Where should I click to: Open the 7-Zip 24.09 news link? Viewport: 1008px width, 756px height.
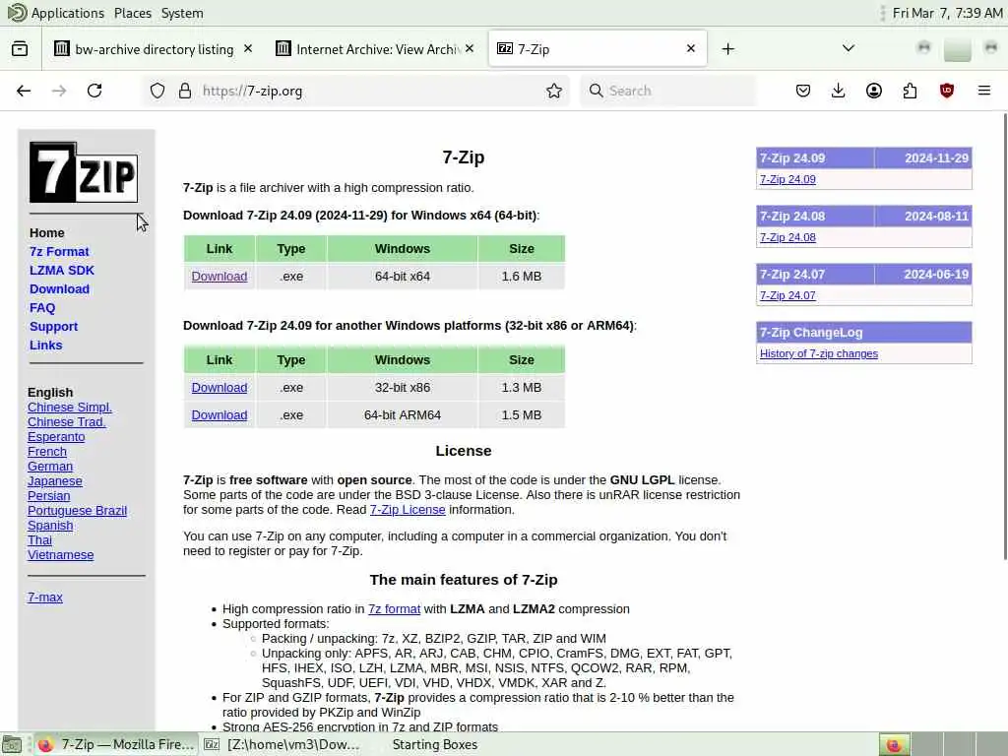pyautogui.click(x=787, y=179)
